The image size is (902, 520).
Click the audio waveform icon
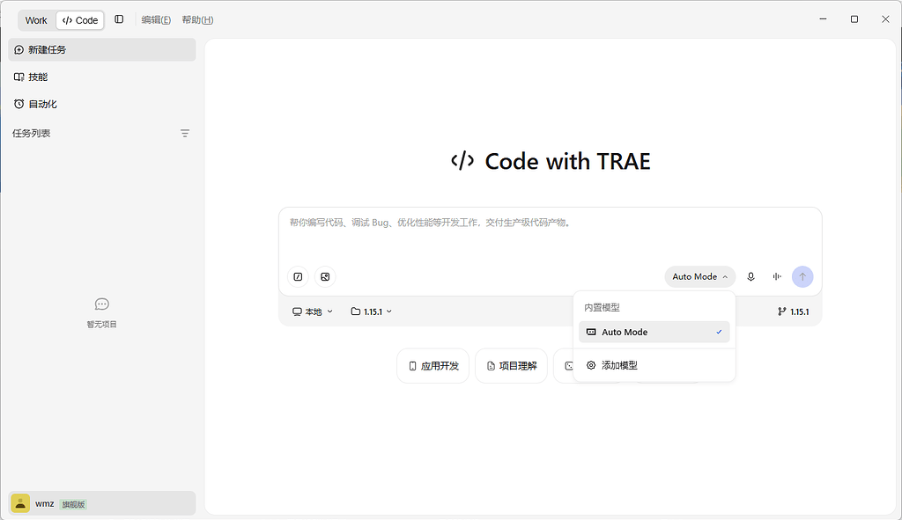pyautogui.click(x=777, y=277)
